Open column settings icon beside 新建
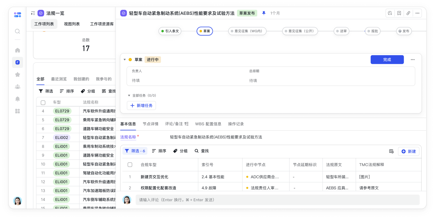Image resolution: width=435 pixels, height=219 pixels. (x=391, y=151)
